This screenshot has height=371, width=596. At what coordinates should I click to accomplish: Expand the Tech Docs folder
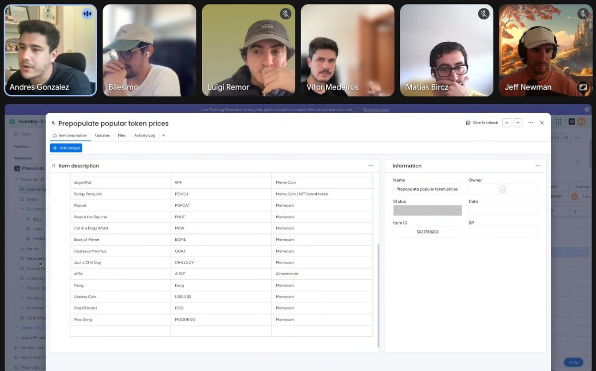click(22, 298)
